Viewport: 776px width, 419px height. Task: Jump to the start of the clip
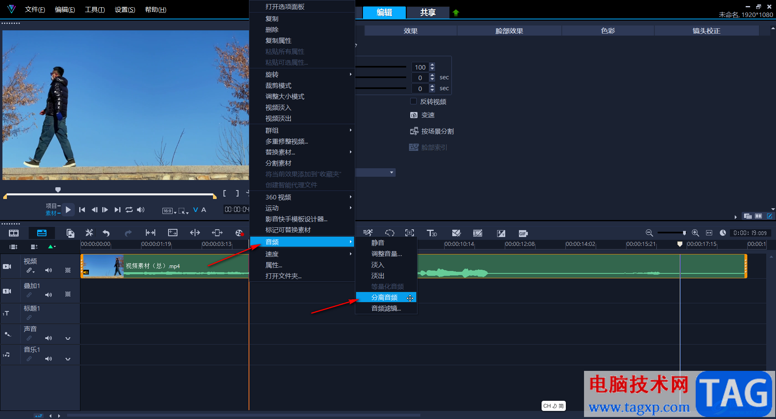click(x=82, y=209)
